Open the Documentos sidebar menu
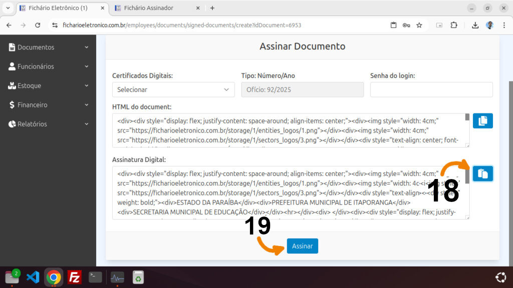Image resolution: width=513 pixels, height=288 pixels. [x=48, y=47]
